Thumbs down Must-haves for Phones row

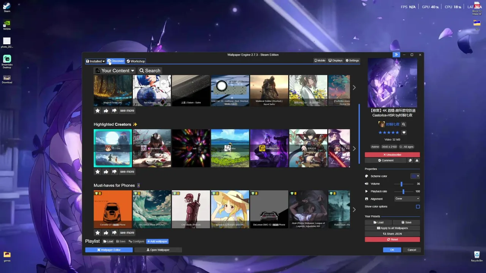point(114,233)
